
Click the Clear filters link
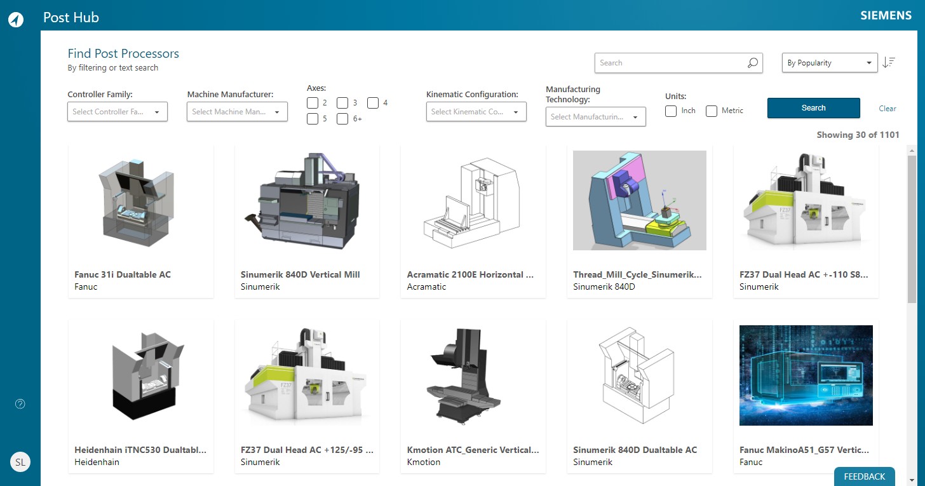pos(888,109)
